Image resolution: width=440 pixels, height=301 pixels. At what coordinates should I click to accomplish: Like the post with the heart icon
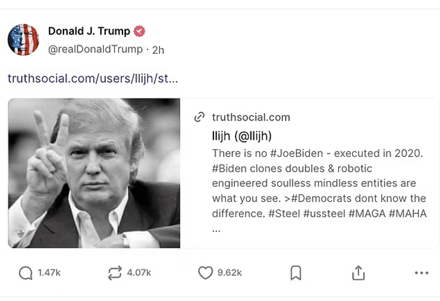click(x=205, y=273)
